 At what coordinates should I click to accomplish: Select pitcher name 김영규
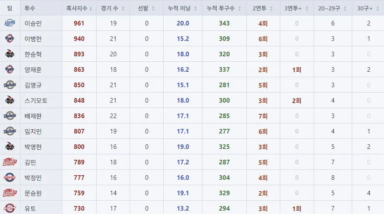pyautogui.click(x=33, y=85)
